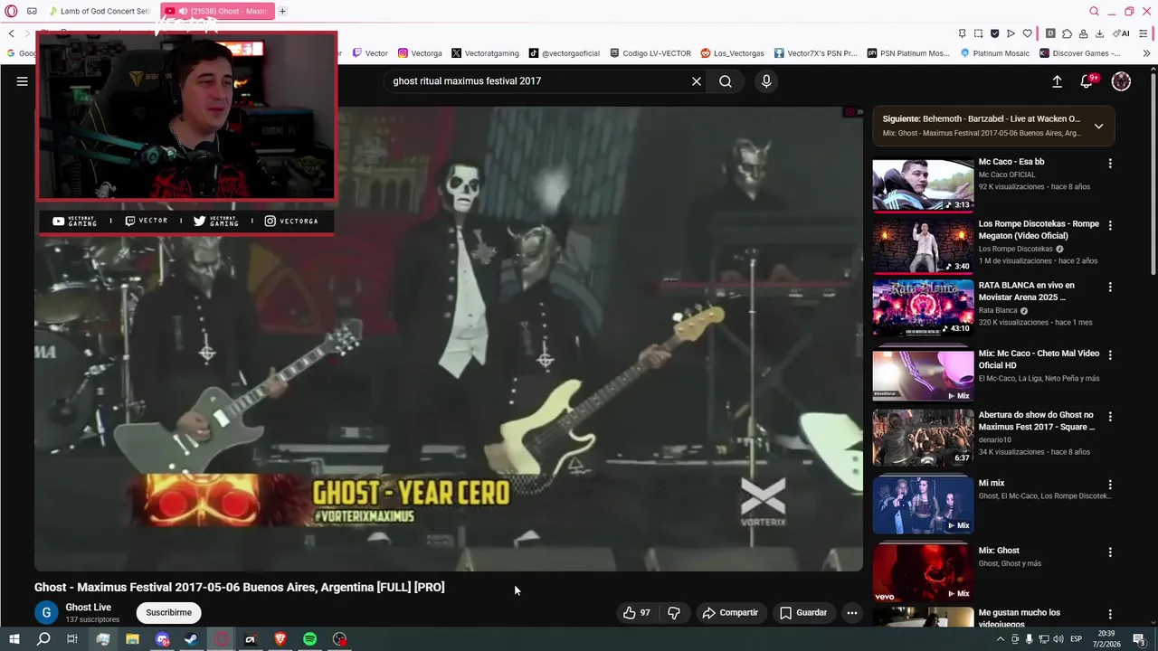Open Mc Caco - Esa bb thumbnail
Viewport: 1158px width, 651px height.
tap(923, 185)
